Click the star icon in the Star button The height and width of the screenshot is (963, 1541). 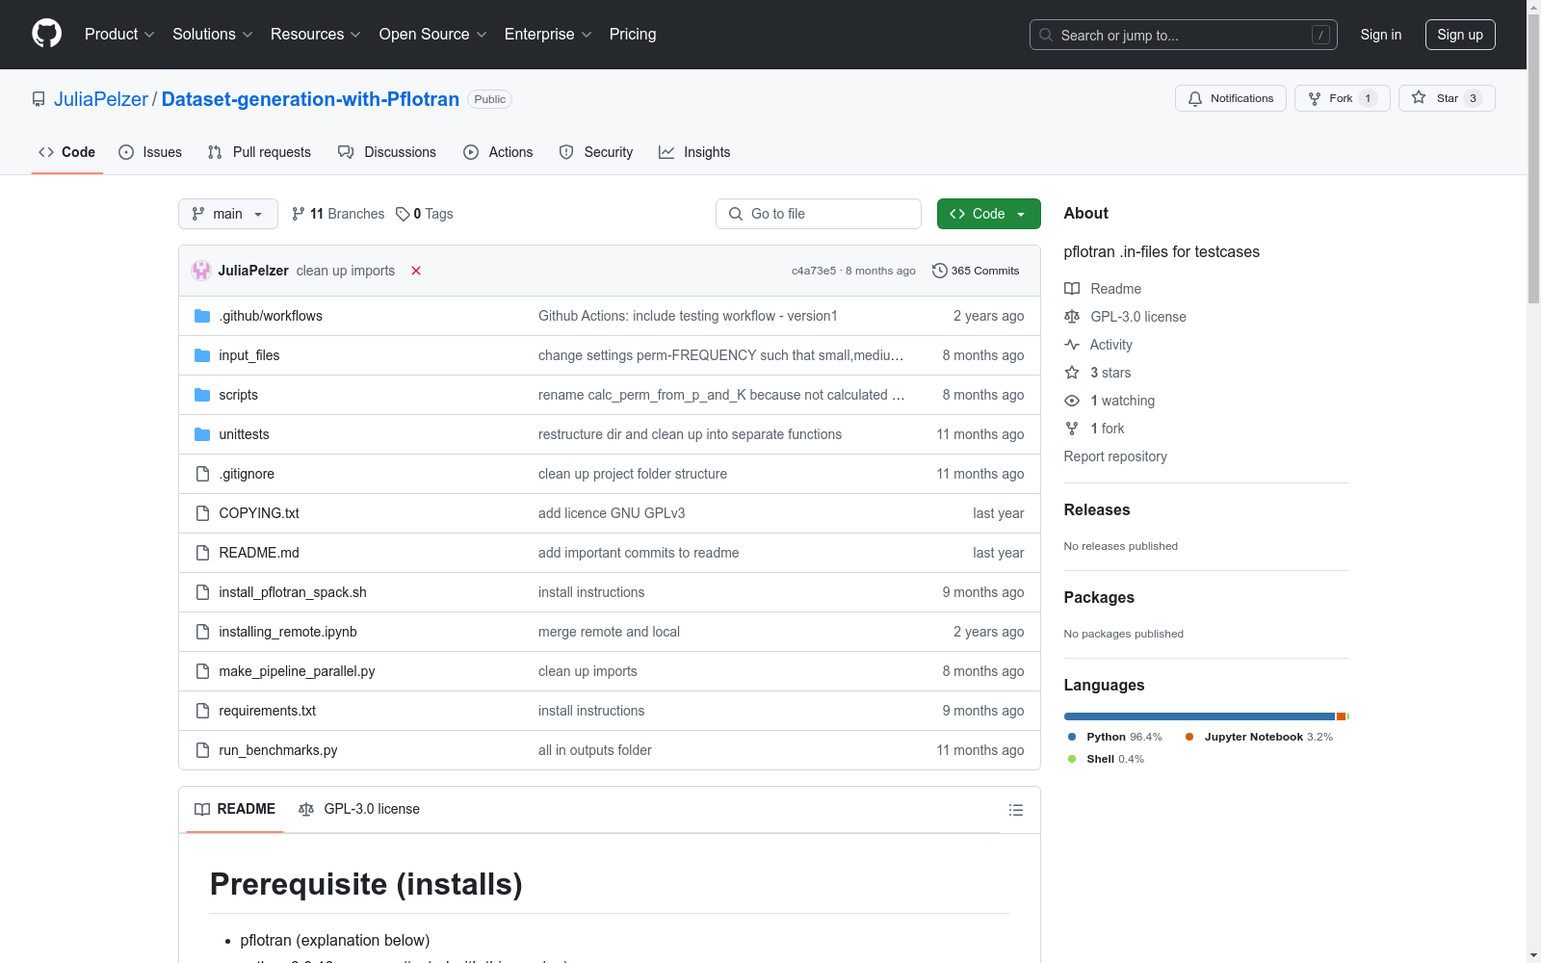click(1419, 97)
